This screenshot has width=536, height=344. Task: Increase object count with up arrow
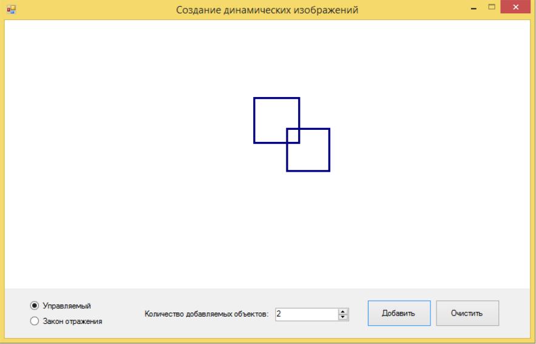pyautogui.click(x=343, y=311)
